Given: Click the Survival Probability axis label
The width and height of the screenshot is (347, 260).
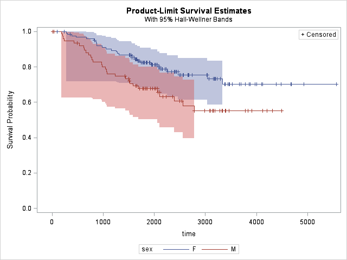Looking at the screenshot, I should [x=10, y=120].
